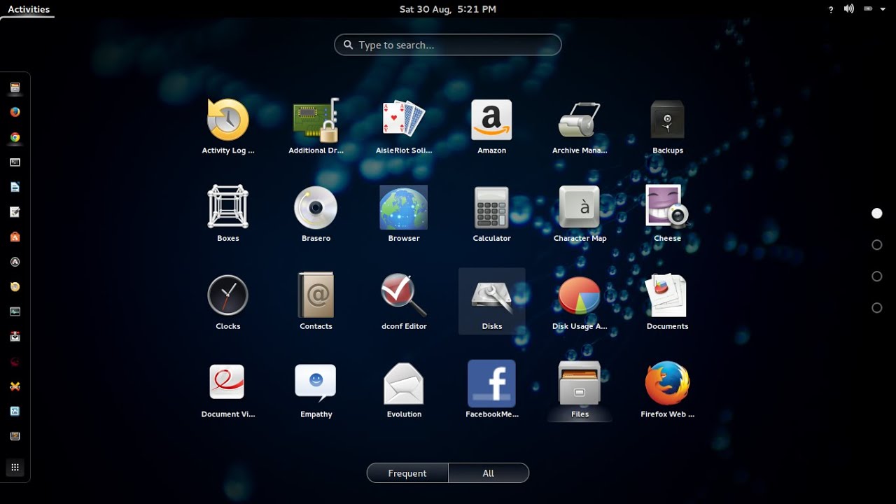
Task: Switch to the All apps view
Action: pyautogui.click(x=489, y=473)
